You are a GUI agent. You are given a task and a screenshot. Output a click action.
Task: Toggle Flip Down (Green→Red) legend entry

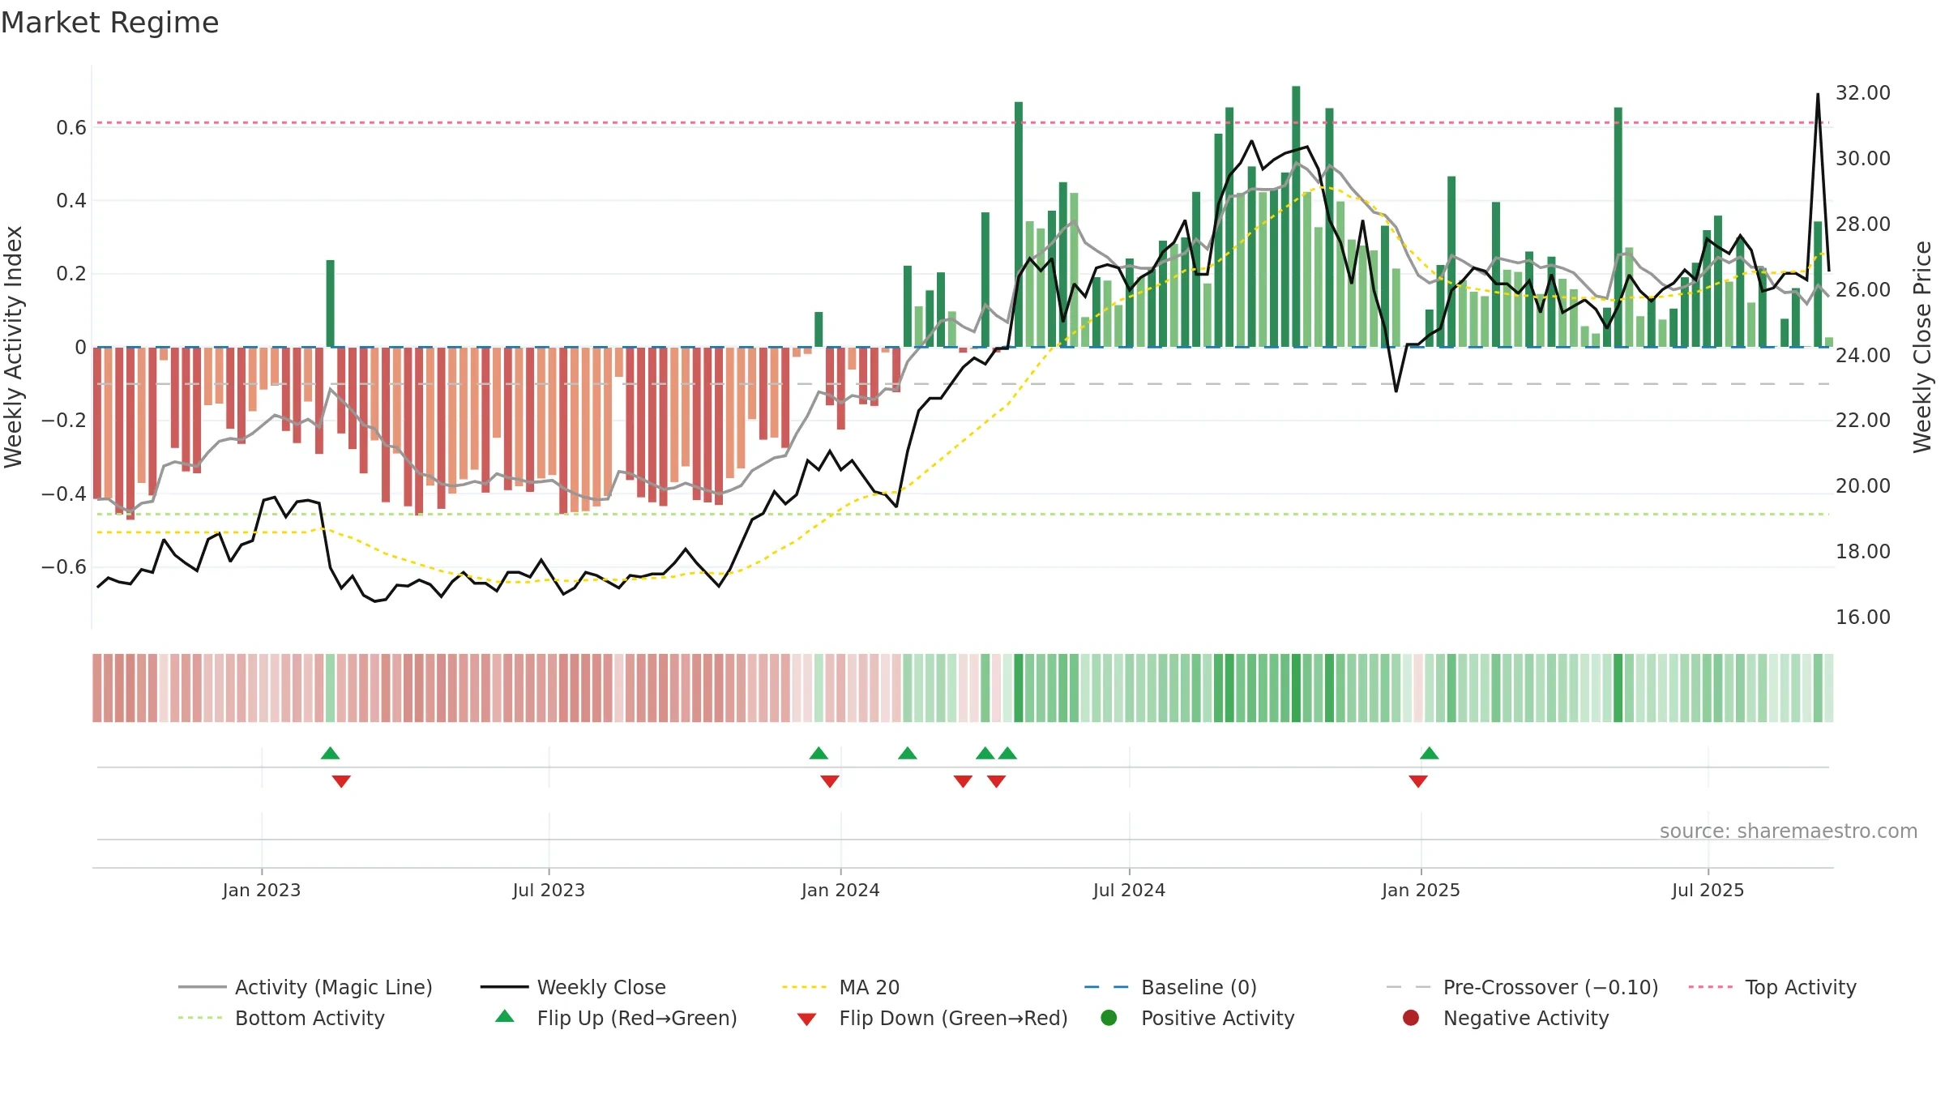coord(932,1018)
